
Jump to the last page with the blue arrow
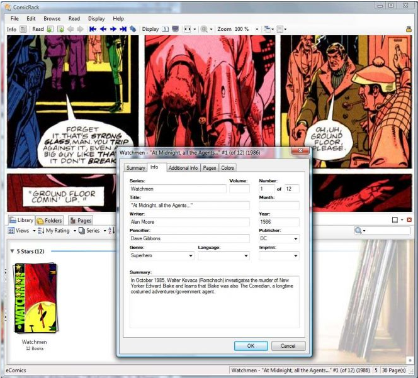coord(123,29)
